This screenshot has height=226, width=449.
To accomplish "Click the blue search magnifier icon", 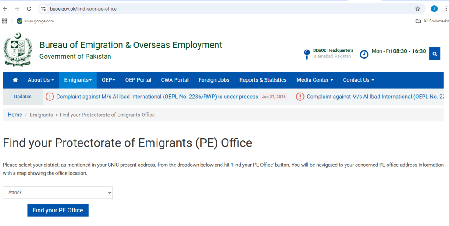I will pos(435,54).
